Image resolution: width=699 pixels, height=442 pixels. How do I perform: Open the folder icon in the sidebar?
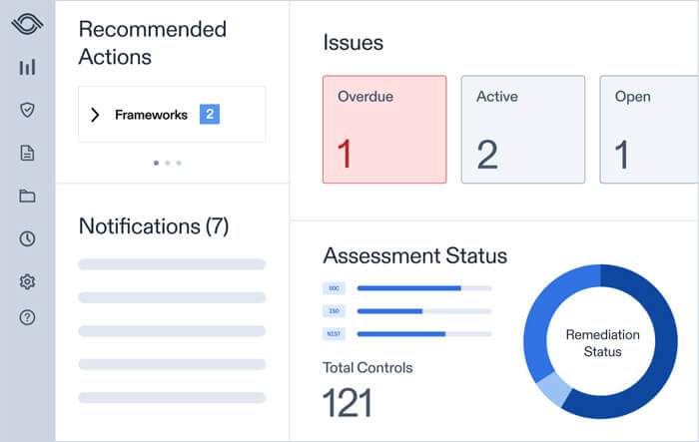click(x=27, y=196)
